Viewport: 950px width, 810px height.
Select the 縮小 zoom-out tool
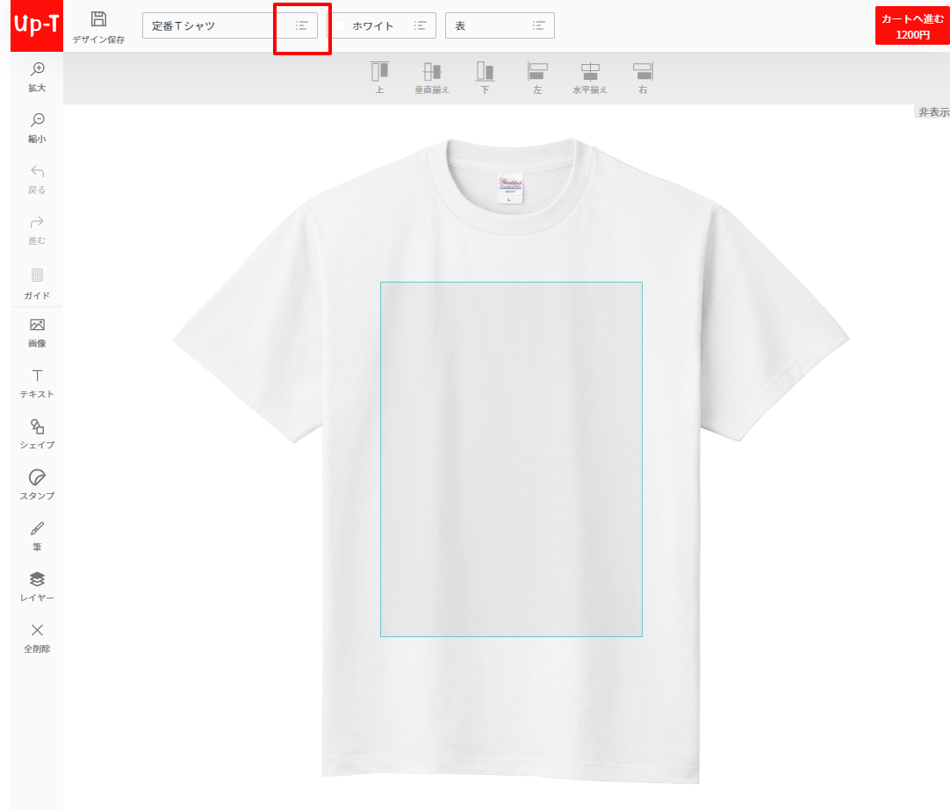pos(36,127)
